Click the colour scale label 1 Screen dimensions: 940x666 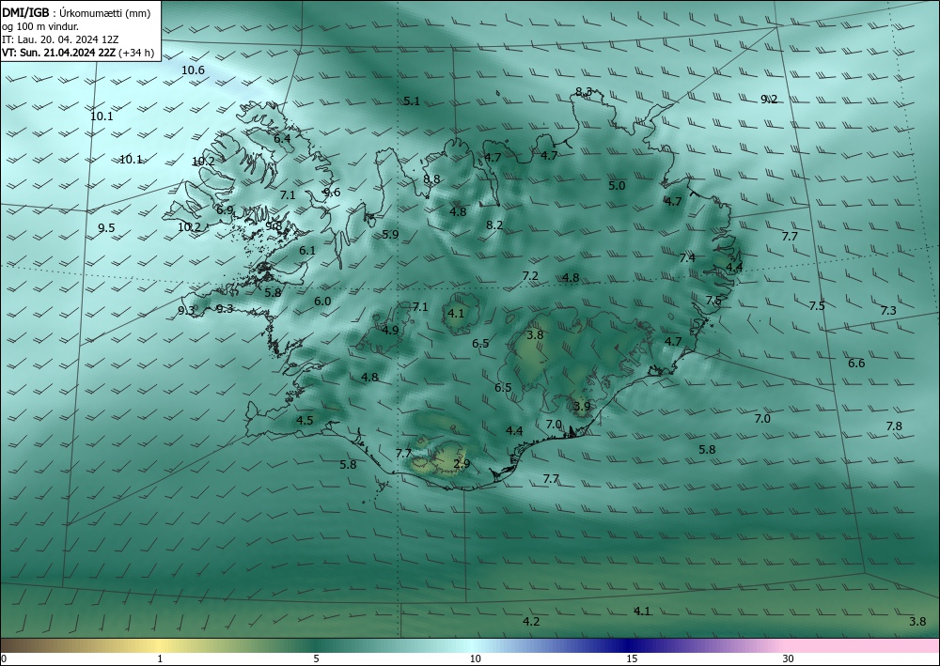(160, 658)
